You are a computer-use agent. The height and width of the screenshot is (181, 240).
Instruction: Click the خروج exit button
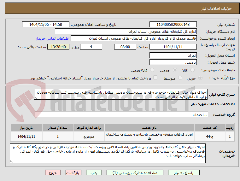point(53,172)
